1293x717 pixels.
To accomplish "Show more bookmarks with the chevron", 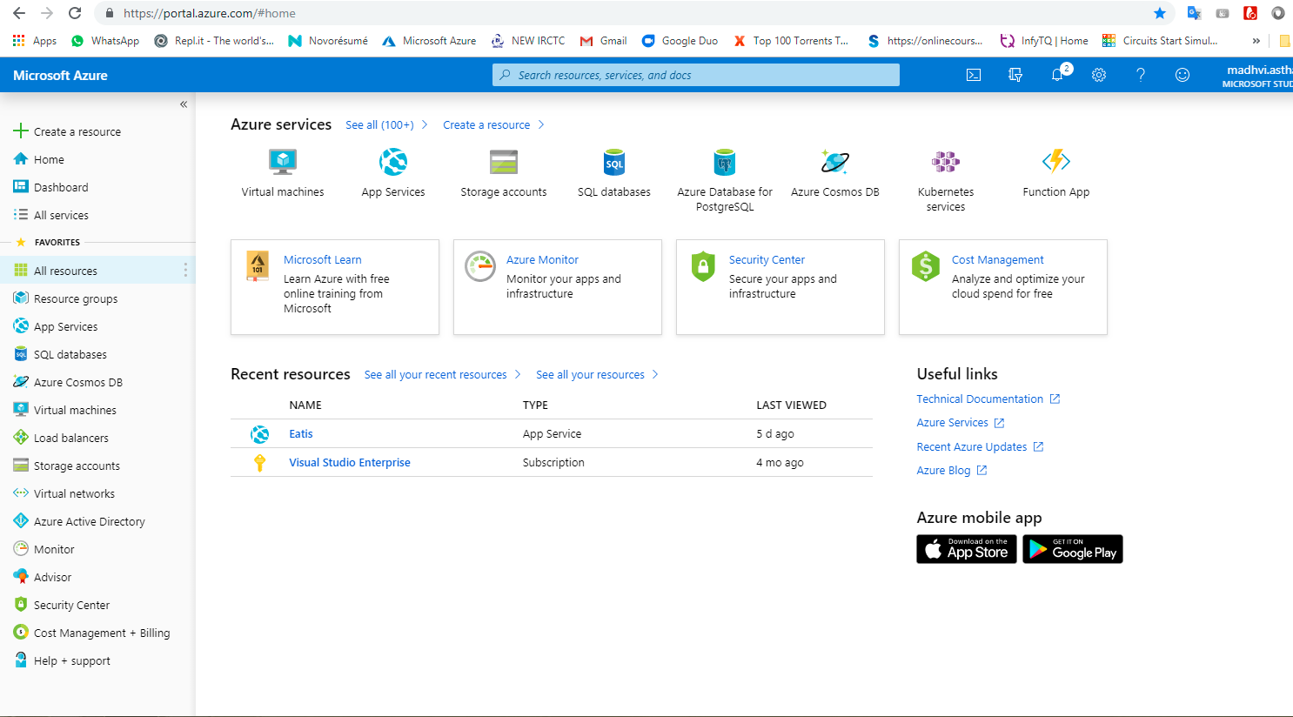I will 1256,41.
